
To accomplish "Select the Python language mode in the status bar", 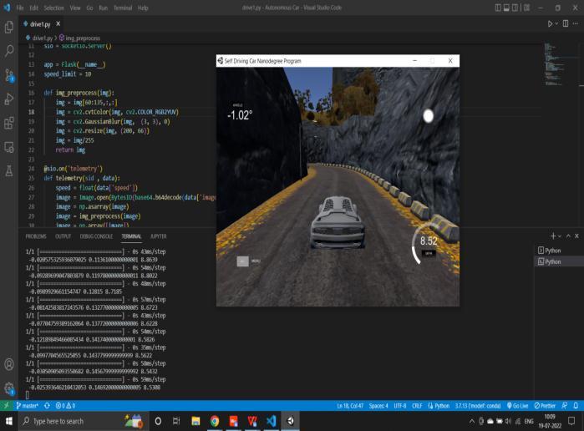I will 439,406.
